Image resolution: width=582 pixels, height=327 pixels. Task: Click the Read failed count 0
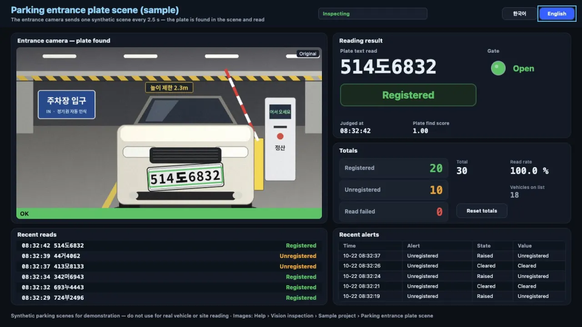click(439, 212)
